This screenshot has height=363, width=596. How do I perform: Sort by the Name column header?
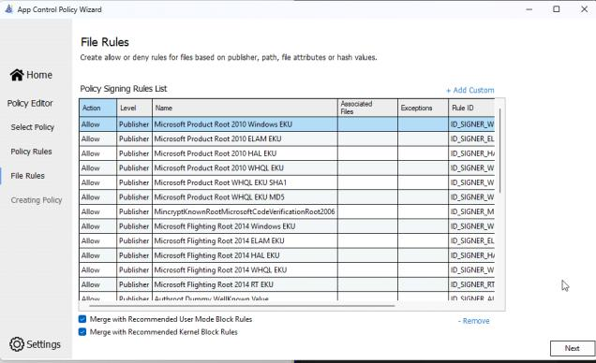tap(245, 108)
